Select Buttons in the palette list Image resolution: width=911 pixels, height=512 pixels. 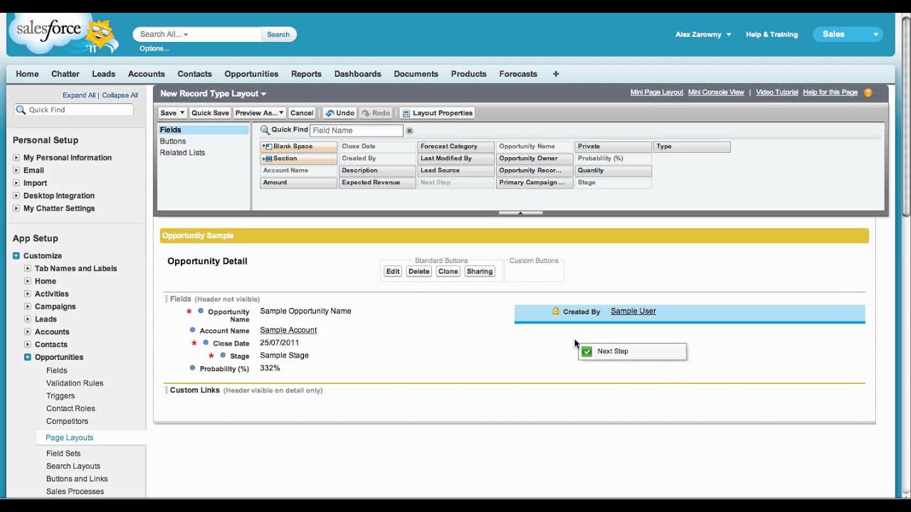click(x=173, y=142)
